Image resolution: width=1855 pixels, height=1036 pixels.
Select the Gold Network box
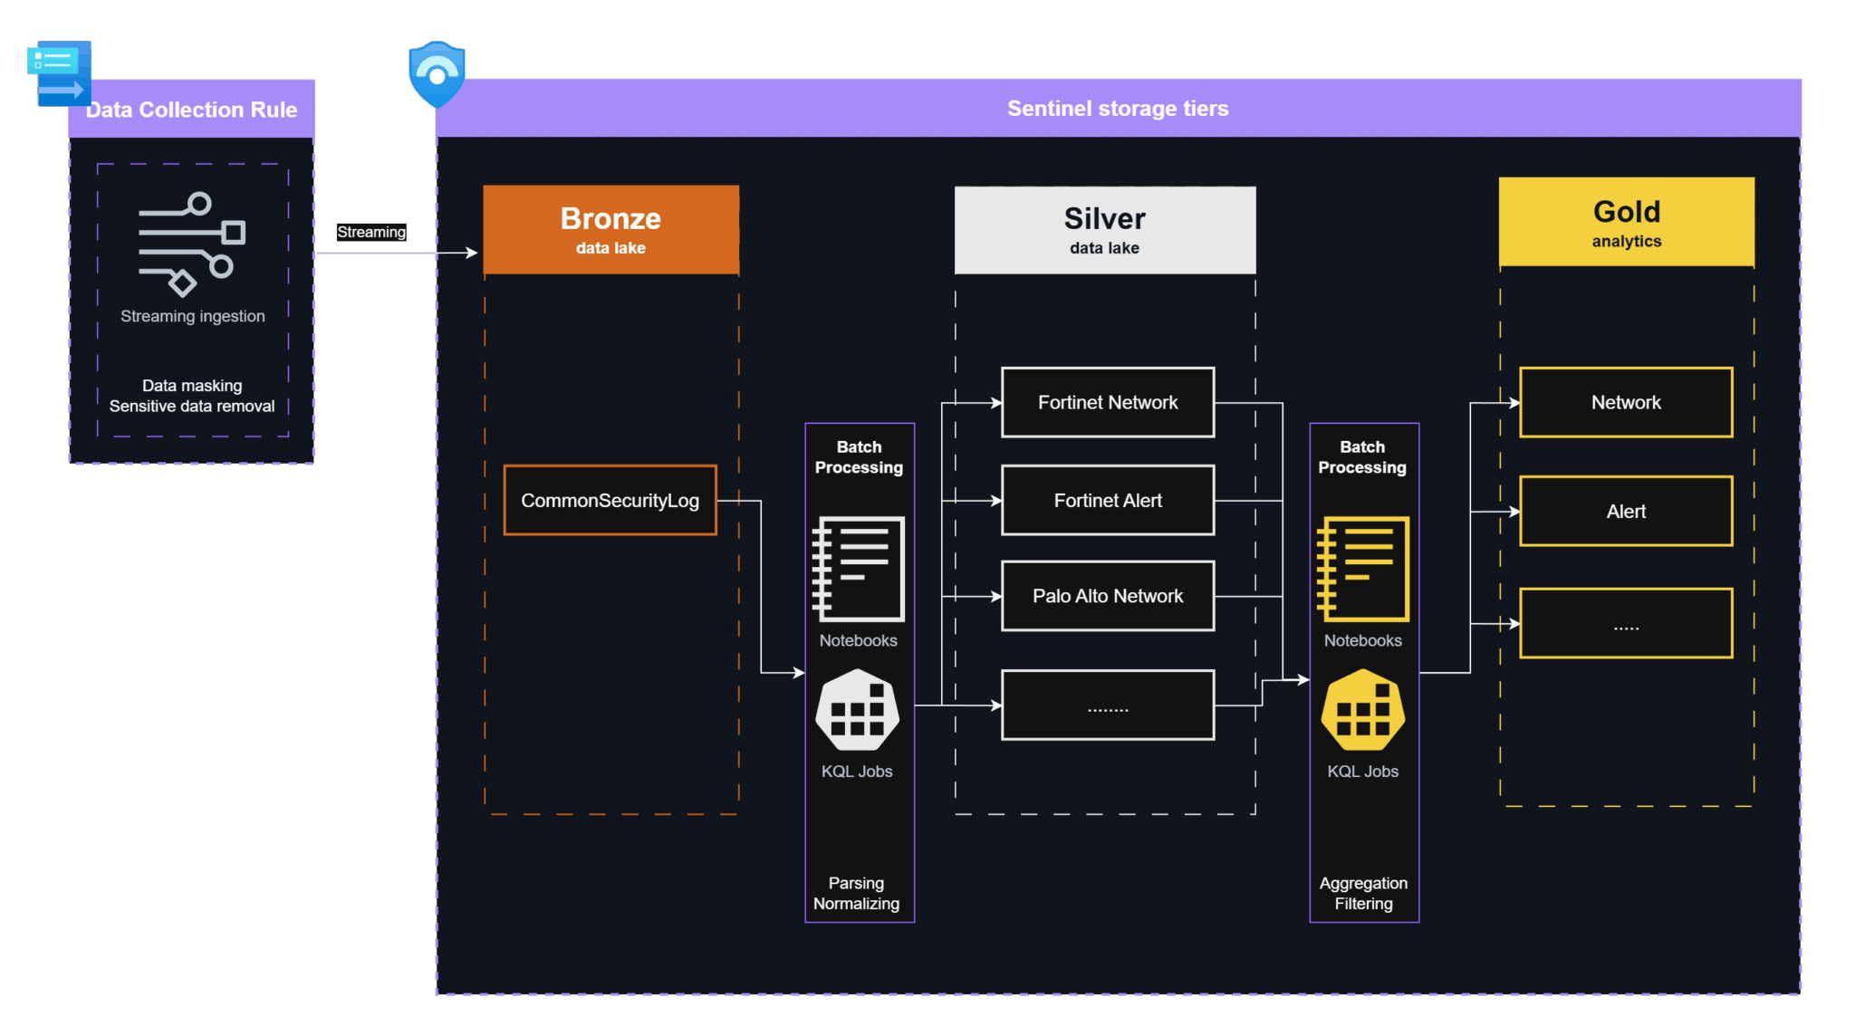(1626, 402)
